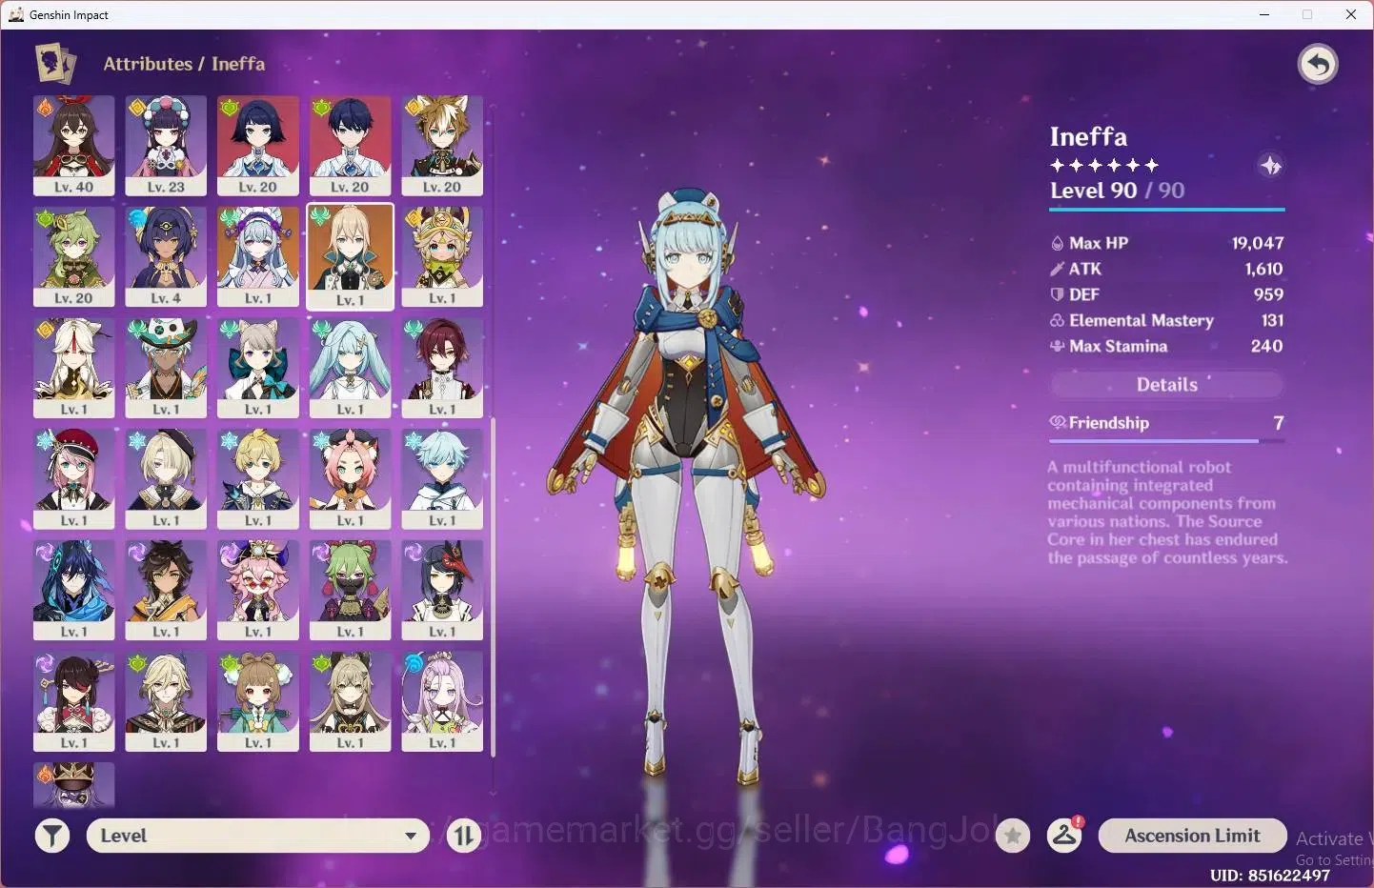Screen dimensions: 1374x888
Task: Click the Ineffa character name heading
Action: point(1088,136)
